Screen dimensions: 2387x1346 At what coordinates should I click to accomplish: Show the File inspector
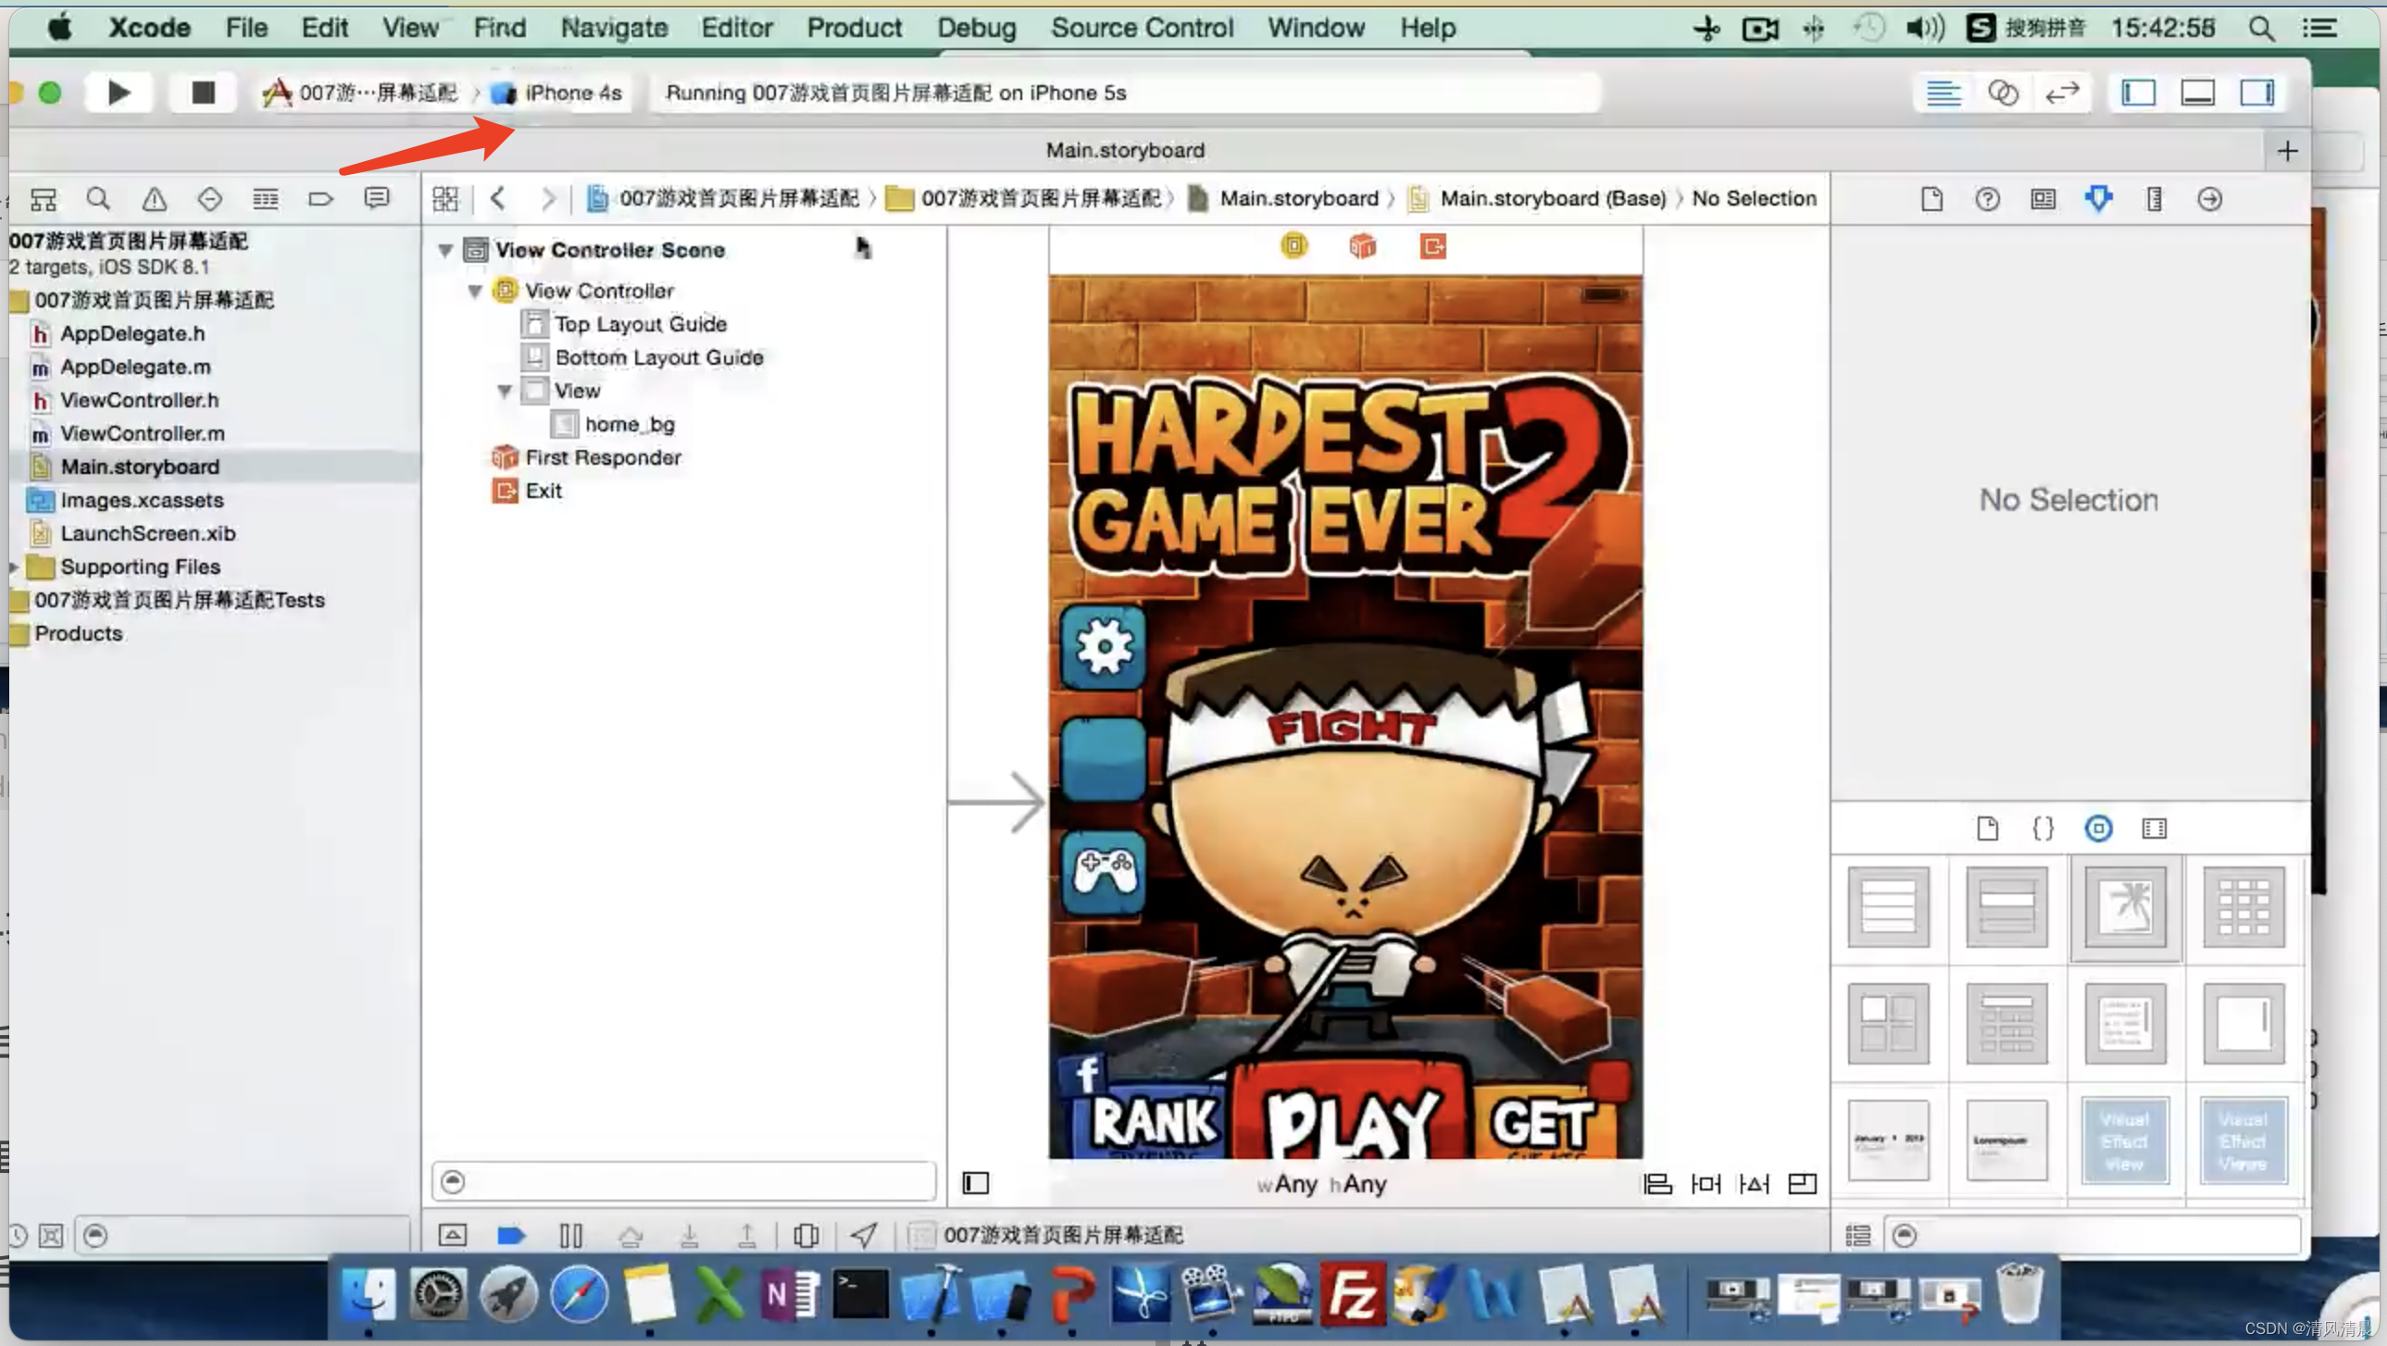(x=1932, y=198)
